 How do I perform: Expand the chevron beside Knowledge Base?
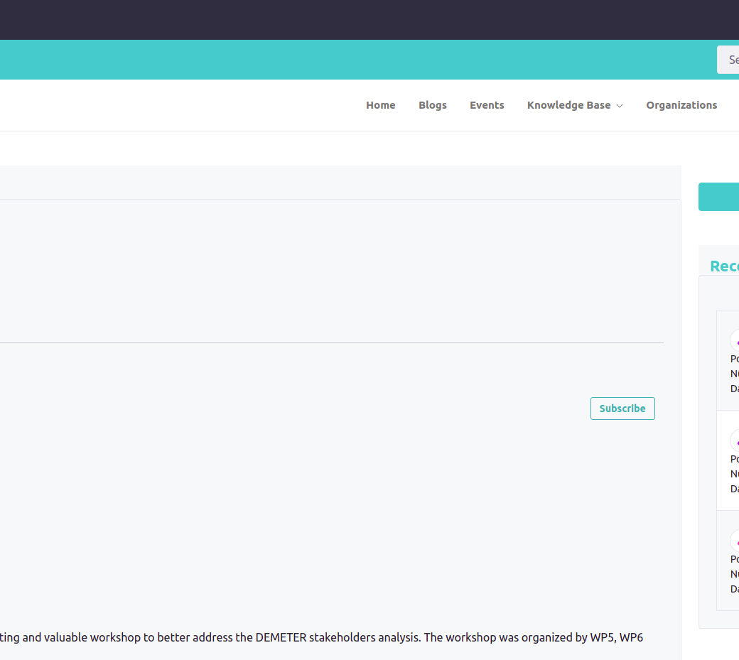620,106
